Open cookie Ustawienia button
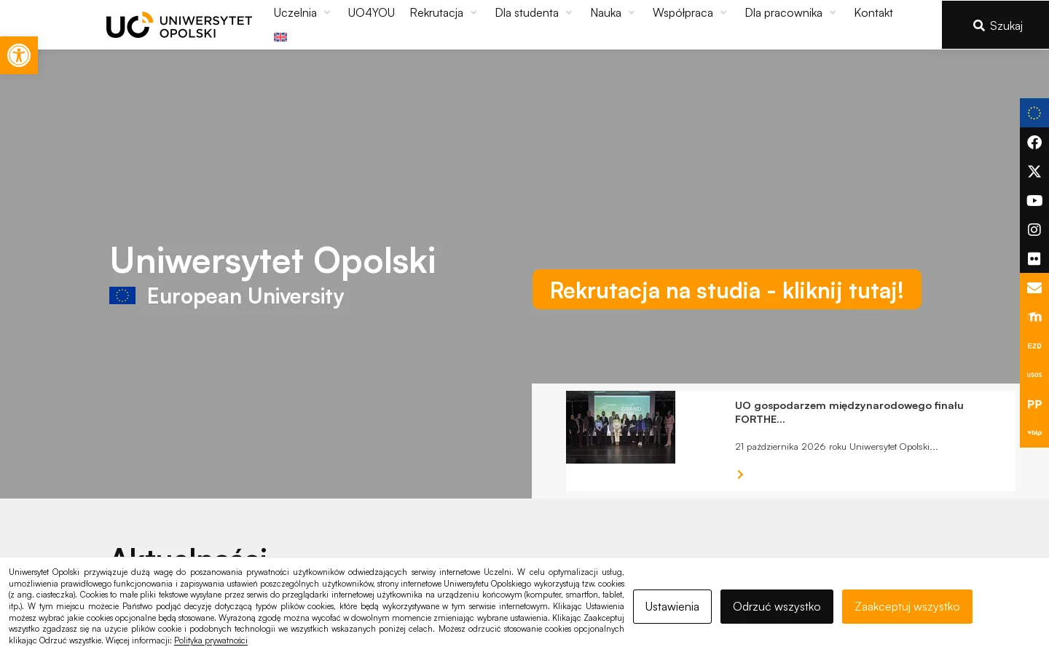 point(672,606)
